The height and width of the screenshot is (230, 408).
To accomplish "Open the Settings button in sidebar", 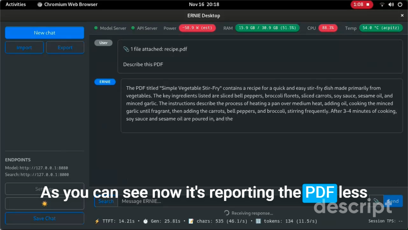I will (x=45, y=189).
